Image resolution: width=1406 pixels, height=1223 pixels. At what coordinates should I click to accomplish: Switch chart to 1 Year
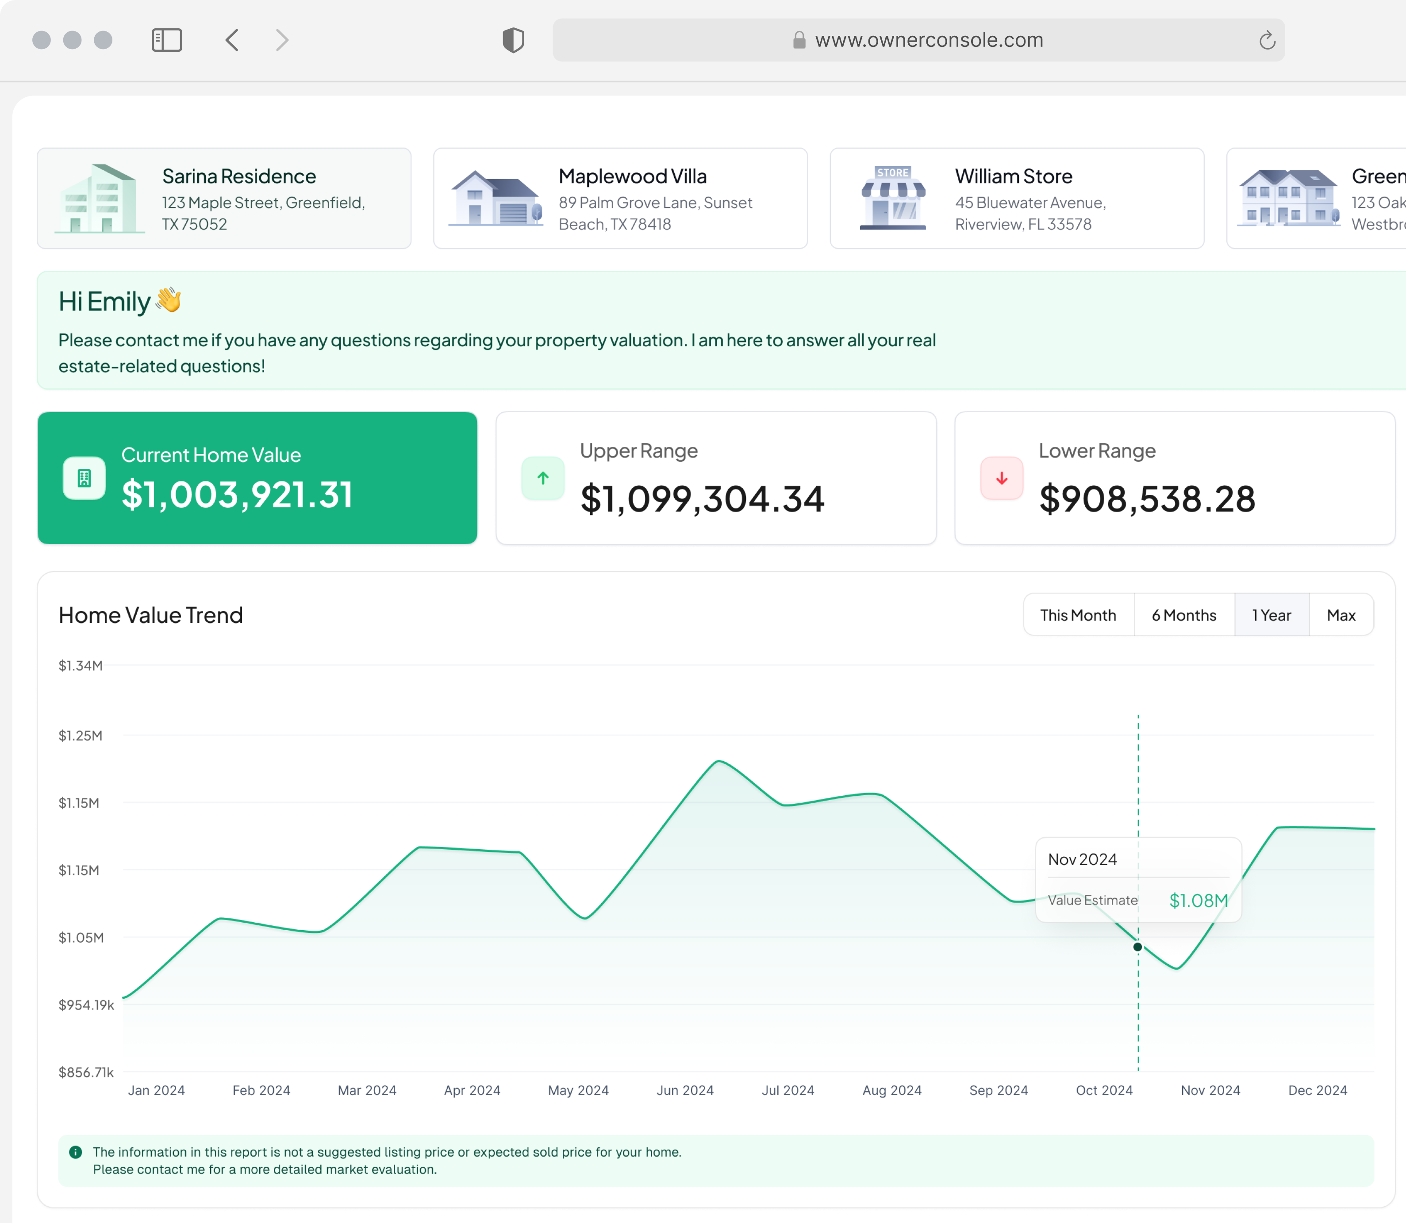(x=1272, y=615)
